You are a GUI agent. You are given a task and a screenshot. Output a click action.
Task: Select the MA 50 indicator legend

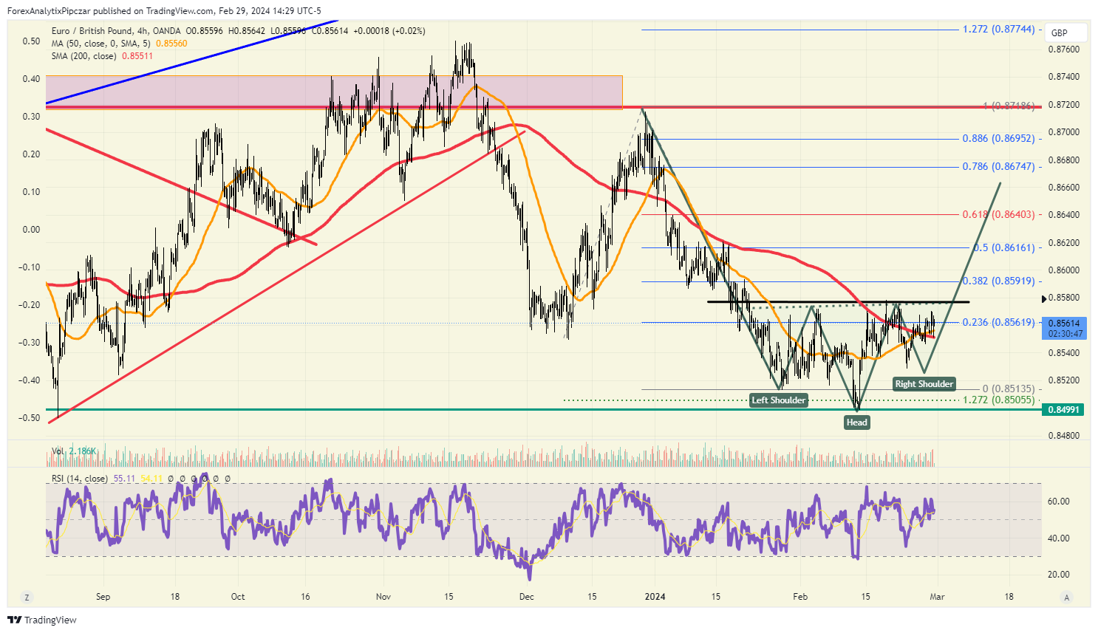120,44
